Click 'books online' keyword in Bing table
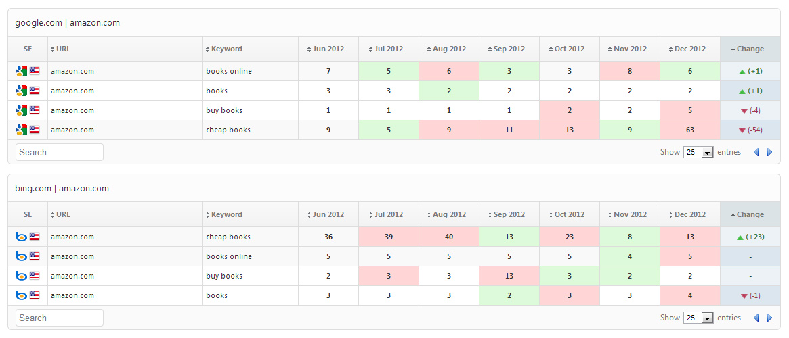 pyautogui.click(x=229, y=256)
